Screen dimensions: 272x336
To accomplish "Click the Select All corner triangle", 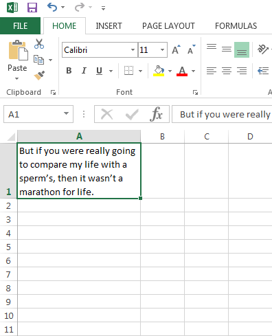I will click(11, 137).
